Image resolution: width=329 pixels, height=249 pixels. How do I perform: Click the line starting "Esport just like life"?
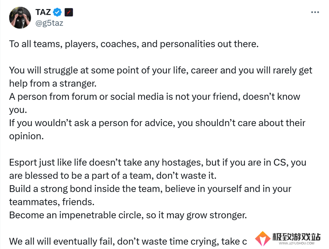tap(158, 162)
